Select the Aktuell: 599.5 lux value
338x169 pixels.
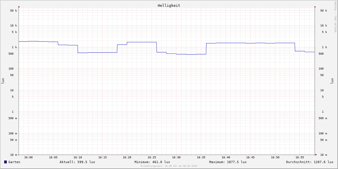(77, 162)
